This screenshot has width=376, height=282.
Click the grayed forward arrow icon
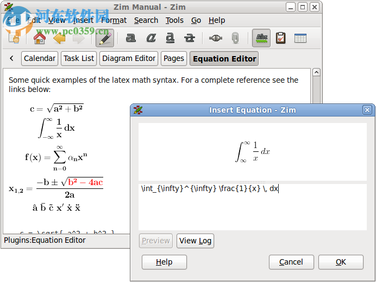pyautogui.click(x=78, y=38)
